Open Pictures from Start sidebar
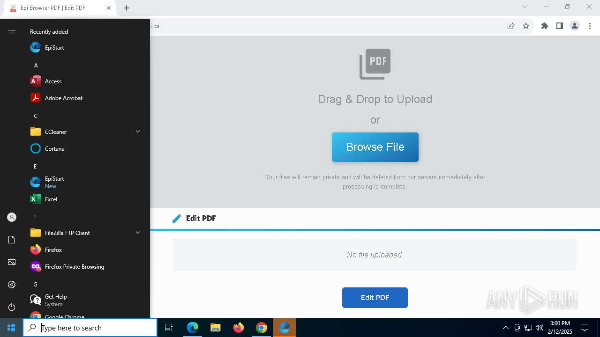This screenshot has width=600, height=337. tap(12, 262)
